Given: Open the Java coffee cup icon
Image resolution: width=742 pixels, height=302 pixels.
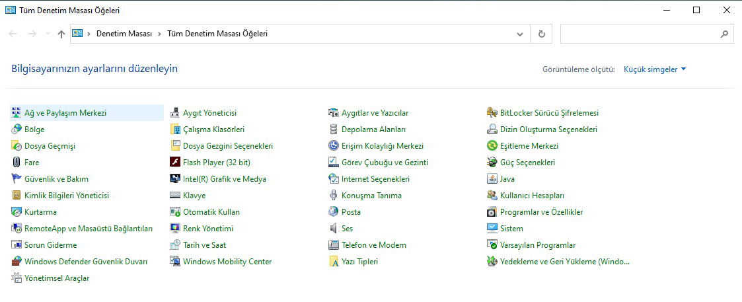Looking at the screenshot, I should [x=492, y=179].
